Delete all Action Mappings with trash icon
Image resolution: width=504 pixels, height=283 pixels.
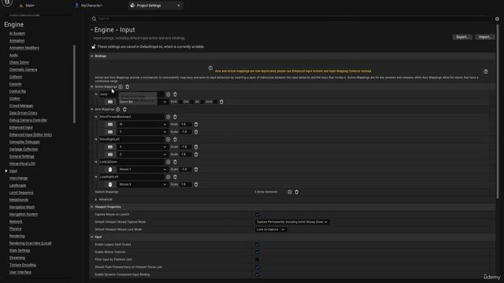click(x=128, y=86)
